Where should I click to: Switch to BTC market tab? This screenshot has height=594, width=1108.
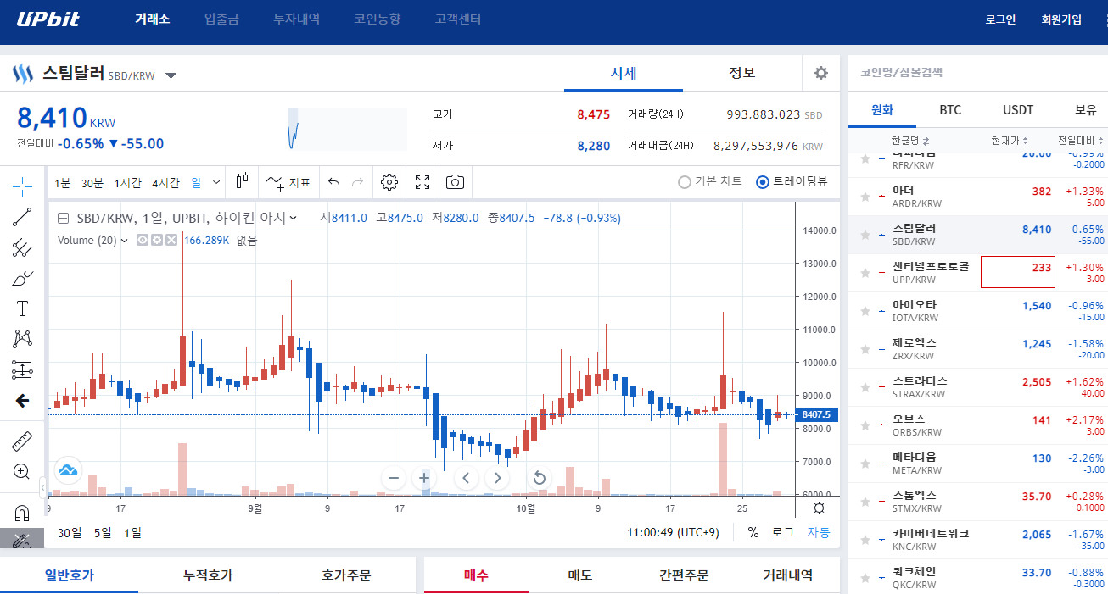click(x=950, y=110)
